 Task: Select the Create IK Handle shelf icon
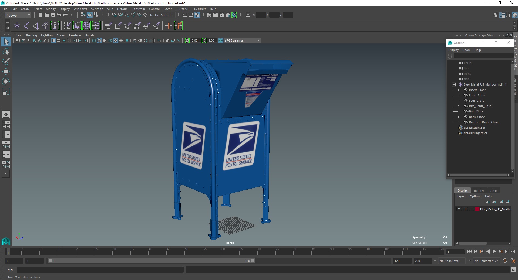coord(36,26)
